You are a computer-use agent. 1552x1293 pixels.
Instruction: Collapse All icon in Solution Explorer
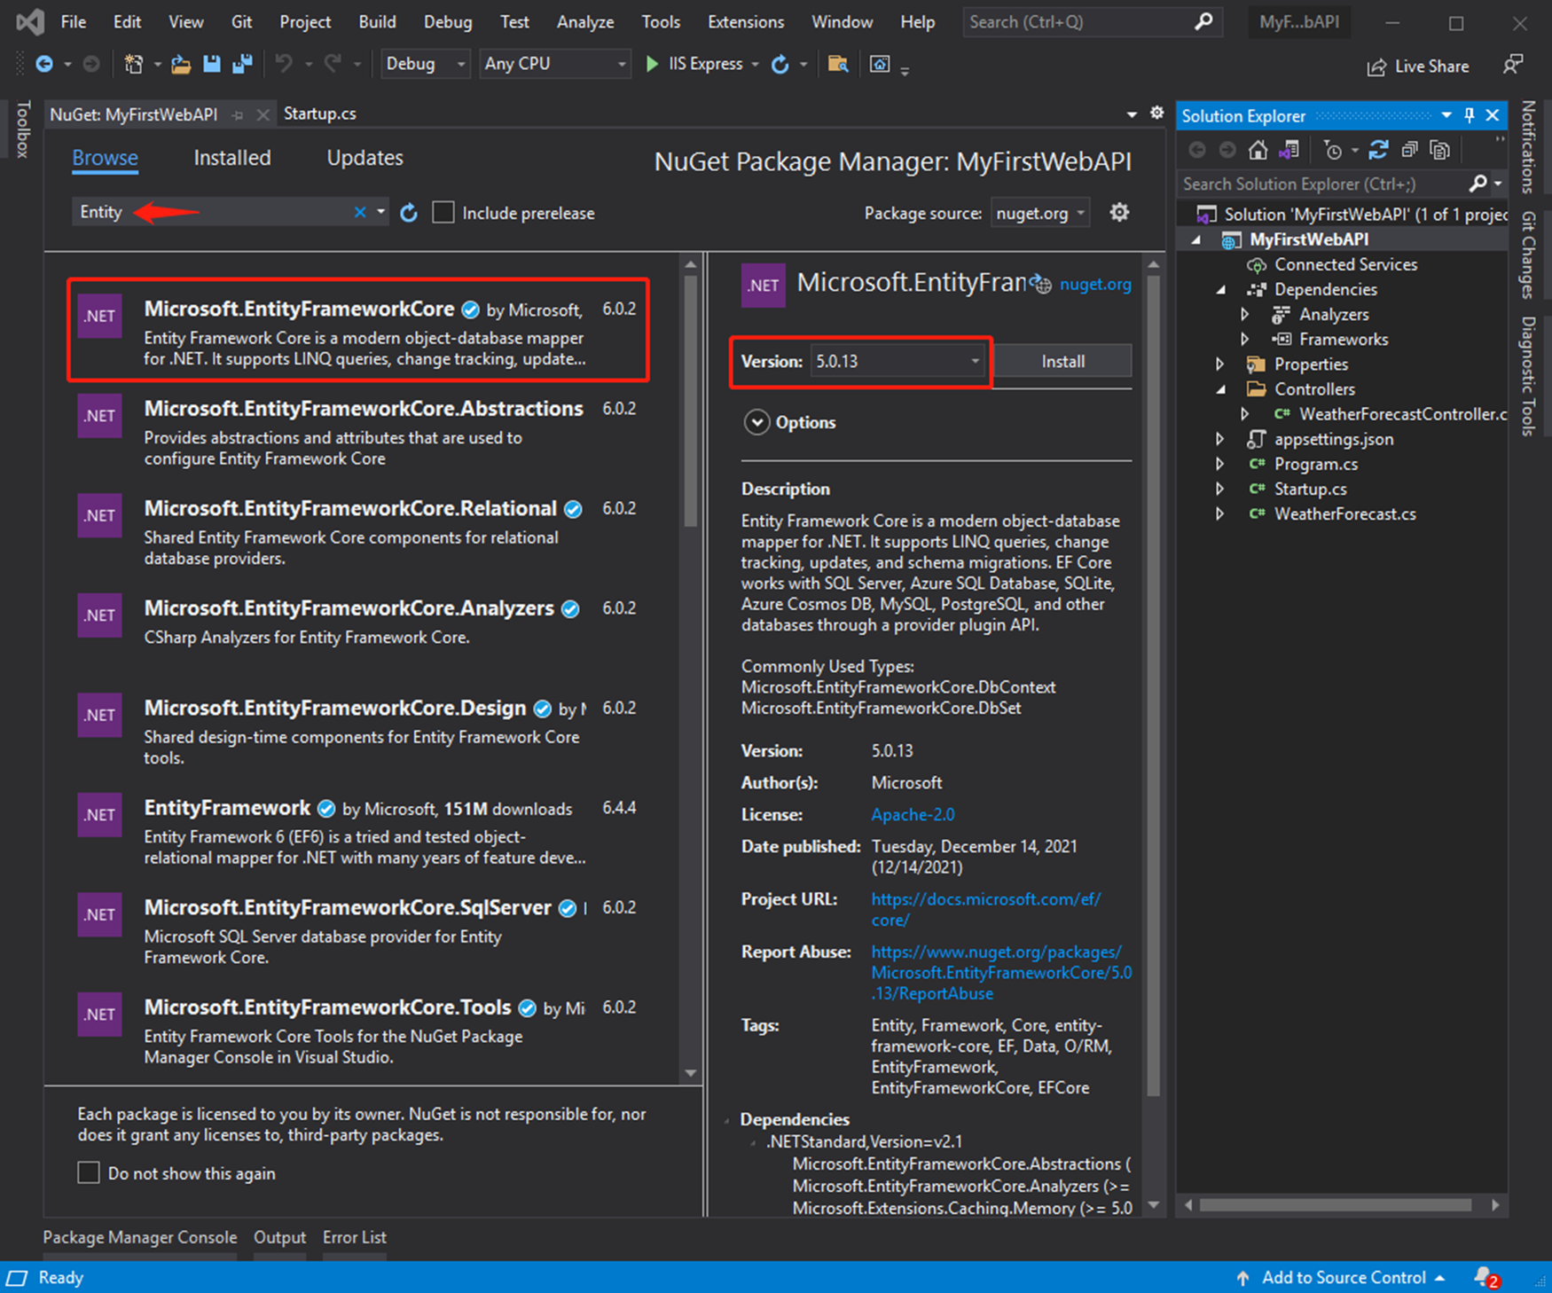(x=1409, y=150)
